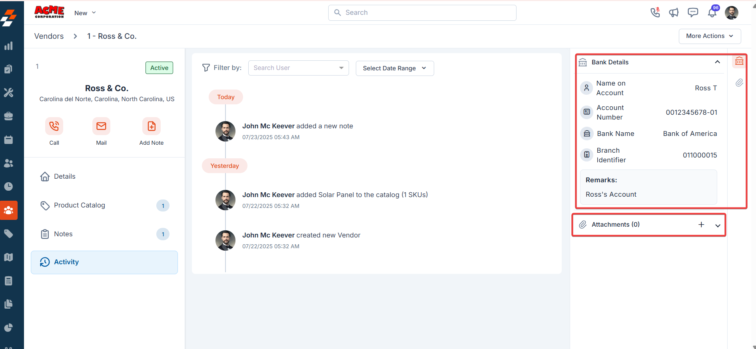Click the Notes count badge

tap(163, 234)
